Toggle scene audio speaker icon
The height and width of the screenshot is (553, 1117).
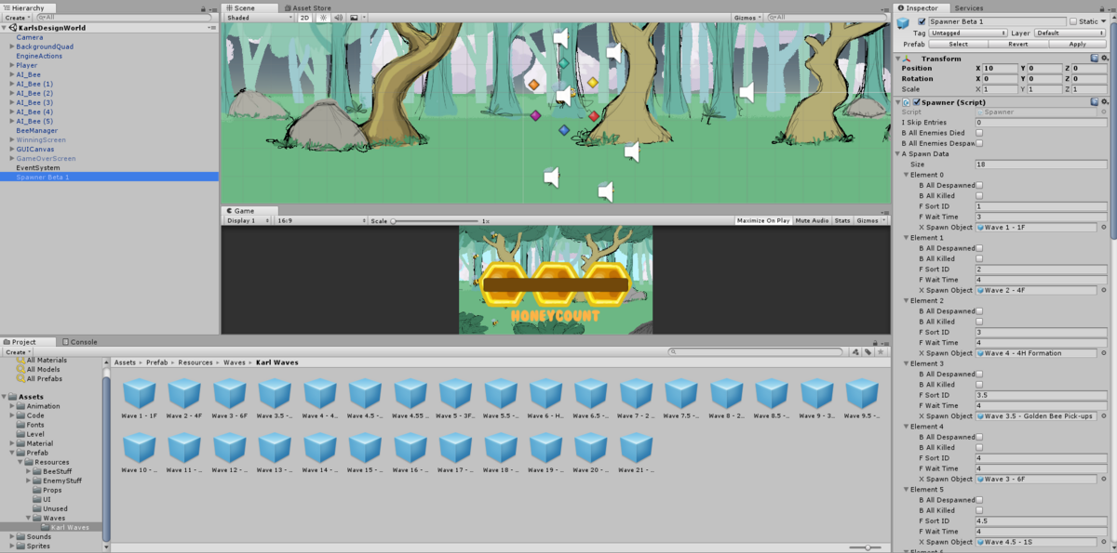337,18
